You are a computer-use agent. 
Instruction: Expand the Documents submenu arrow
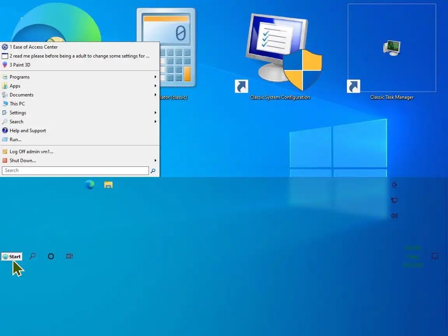click(x=155, y=94)
